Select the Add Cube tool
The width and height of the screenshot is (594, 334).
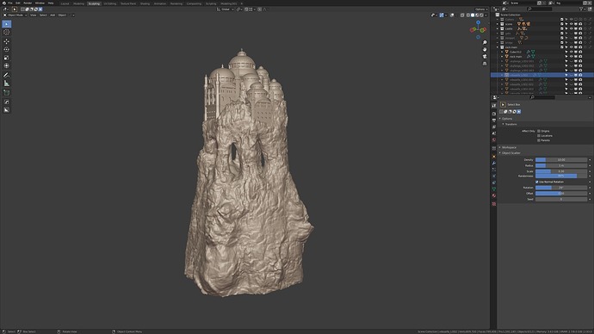(x=6, y=92)
